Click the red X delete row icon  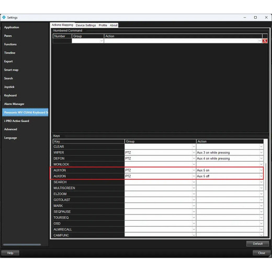pyautogui.click(x=265, y=41)
